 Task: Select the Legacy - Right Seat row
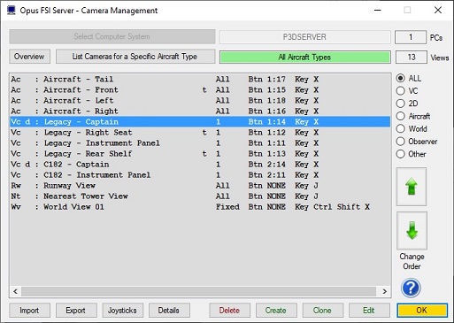coord(200,133)
